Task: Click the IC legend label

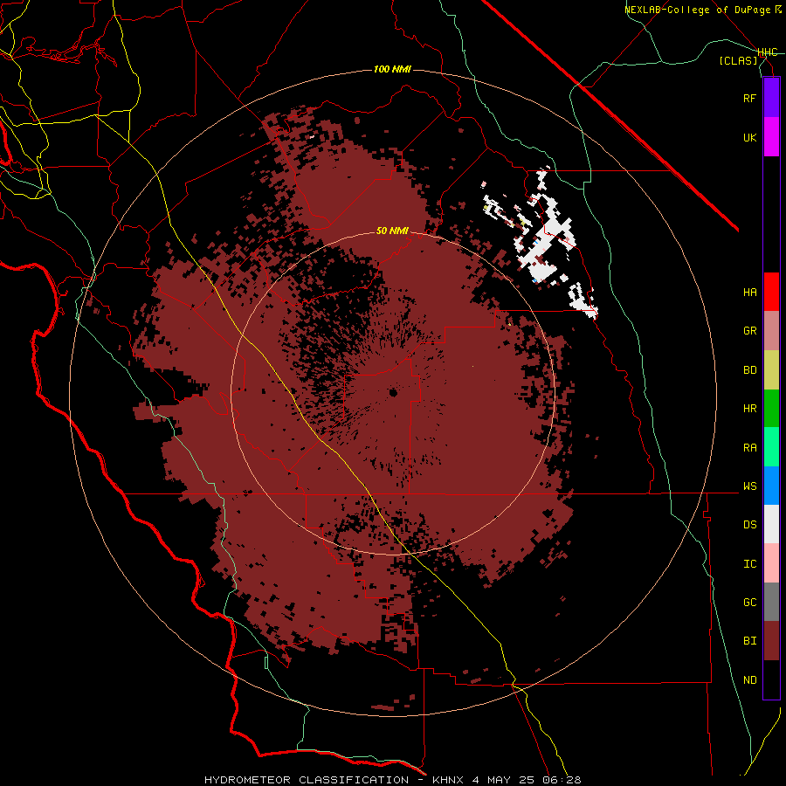Action: point(749,564)
